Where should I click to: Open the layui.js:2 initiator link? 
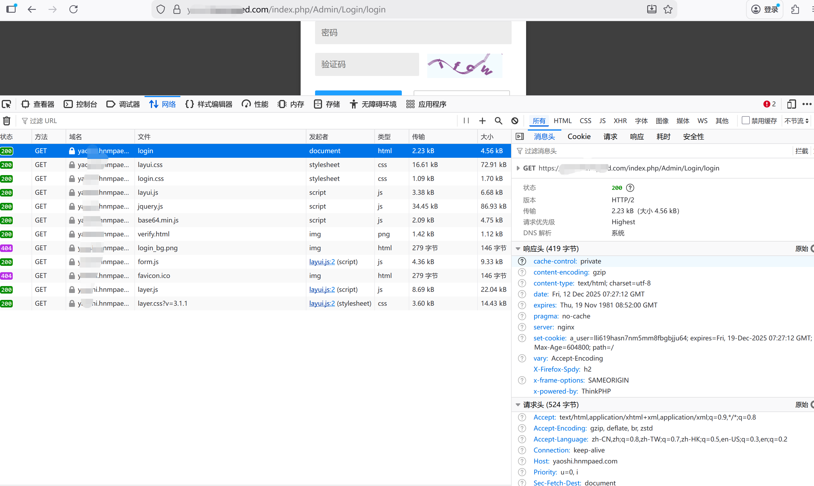coord(321,262)
